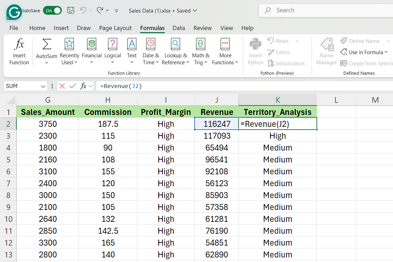This screenshot has width=393, height=262.
Task: Switch to the Data tab
Action: [x=179, y=28]
